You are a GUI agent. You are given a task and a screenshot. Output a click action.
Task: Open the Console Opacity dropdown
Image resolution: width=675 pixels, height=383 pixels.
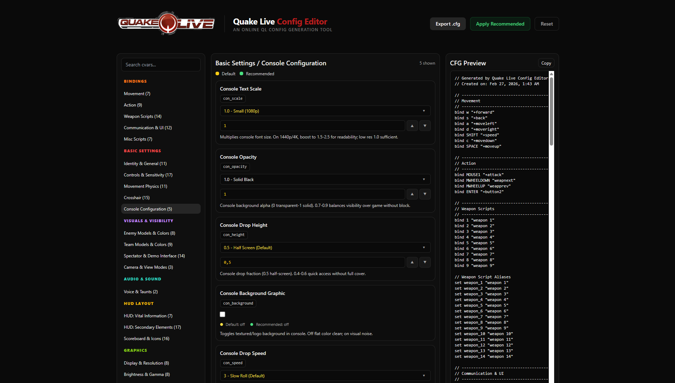pyautogui.click(x=325, y=180)
